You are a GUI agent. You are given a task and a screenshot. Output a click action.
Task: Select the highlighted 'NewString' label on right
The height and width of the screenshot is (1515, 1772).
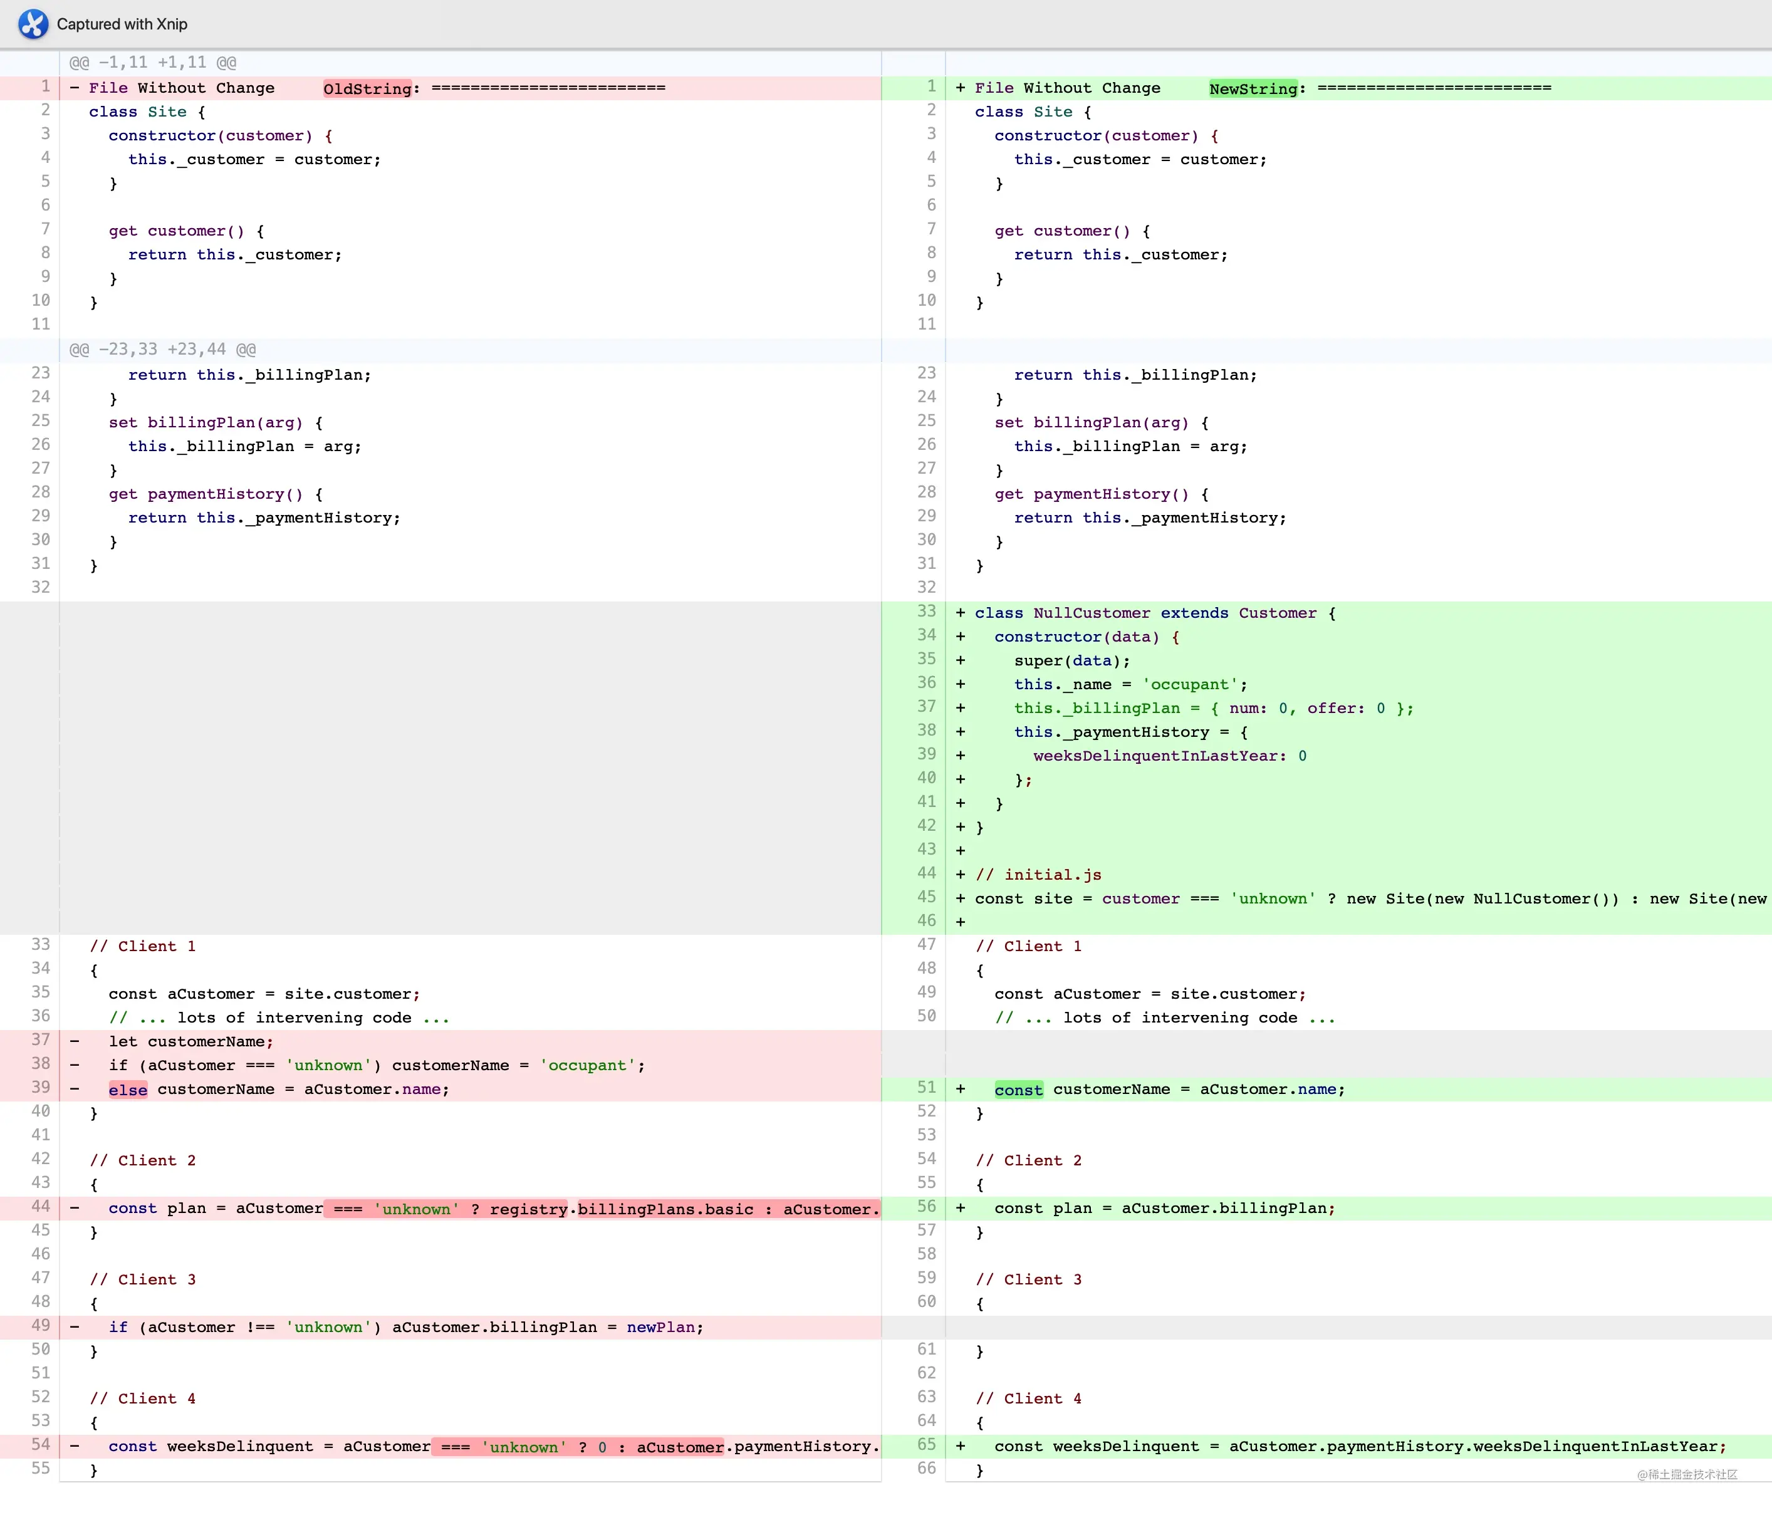click(1254, 88)
